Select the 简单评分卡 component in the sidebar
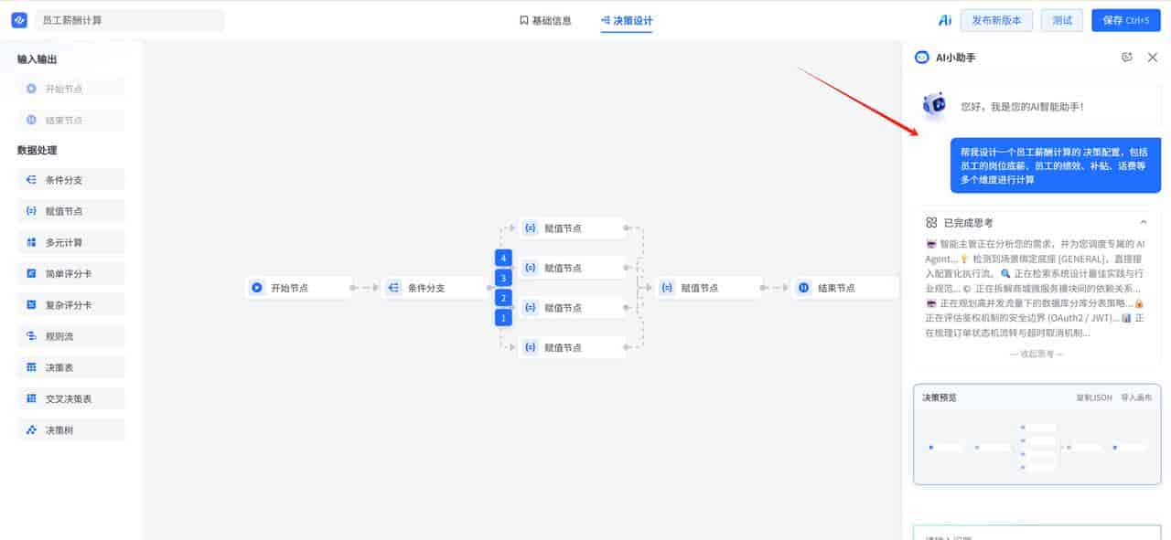The height and width of the screenshot is (540, 1171). (x=71, y=273)
